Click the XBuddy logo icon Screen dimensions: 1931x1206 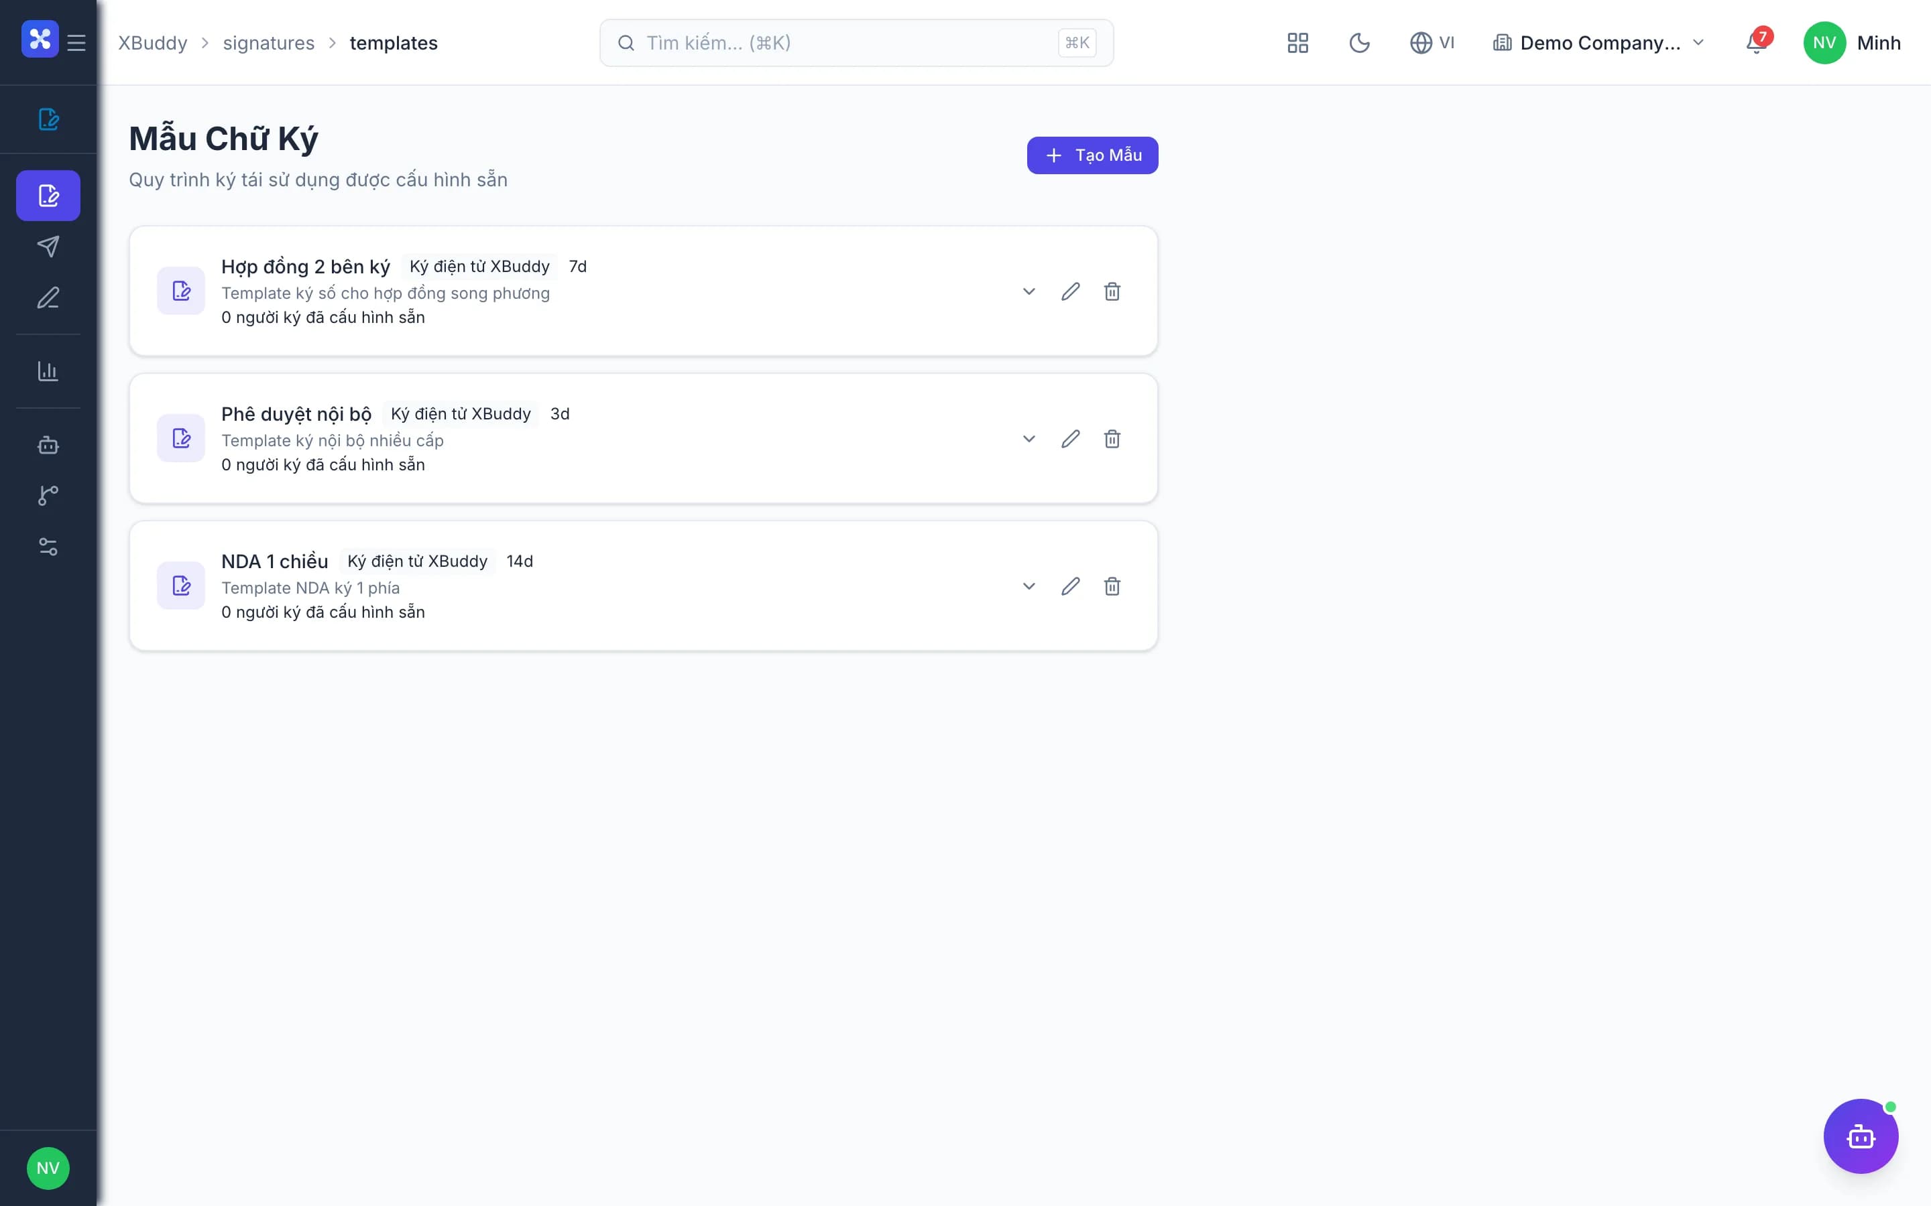point(40,39)
